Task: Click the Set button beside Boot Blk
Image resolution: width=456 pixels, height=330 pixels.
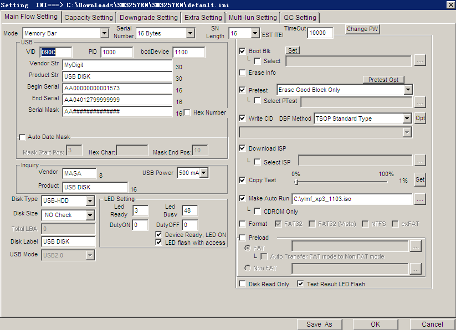Action: point(293,50)
